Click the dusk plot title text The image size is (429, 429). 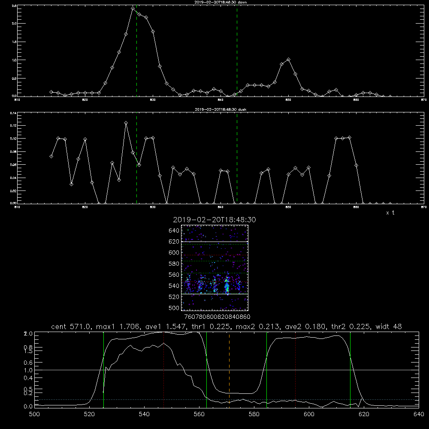[221, 109]
